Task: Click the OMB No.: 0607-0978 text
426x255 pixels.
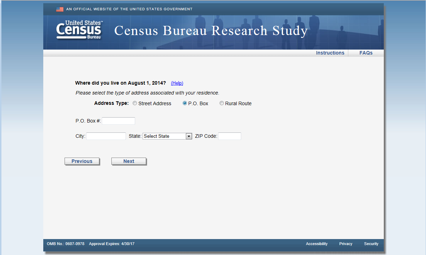Action: 66,244
